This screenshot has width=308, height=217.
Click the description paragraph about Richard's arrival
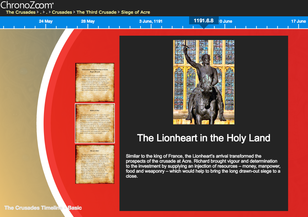(x=203, y=166)
